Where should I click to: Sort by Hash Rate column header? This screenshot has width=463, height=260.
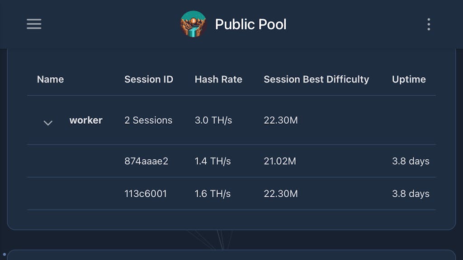[218, 79]
